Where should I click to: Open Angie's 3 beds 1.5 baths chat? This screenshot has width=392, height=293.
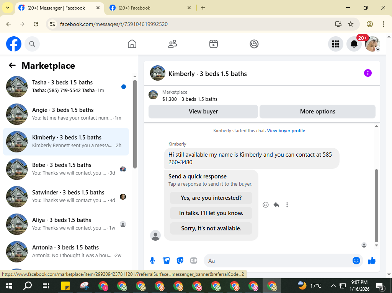click(x=66, y=114)
